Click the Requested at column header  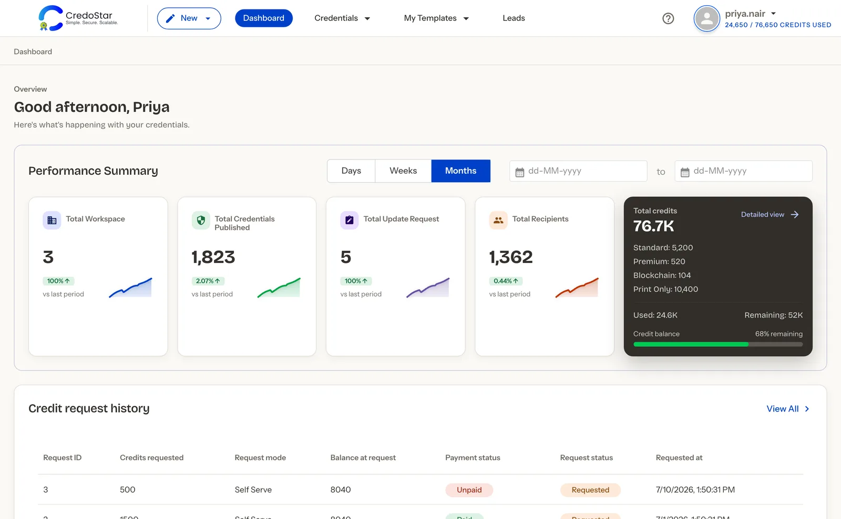click(679, 458)
